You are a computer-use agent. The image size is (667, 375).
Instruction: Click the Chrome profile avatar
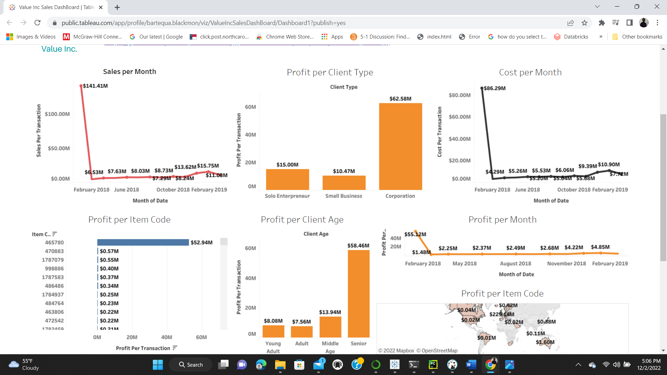tap(644, 23)
